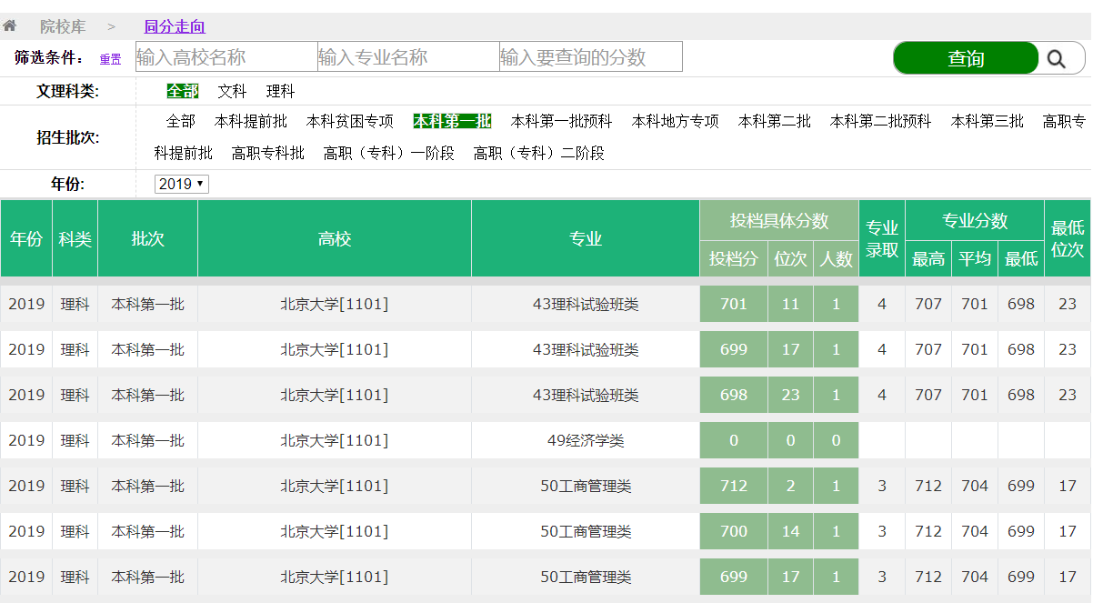Click the 49经济学类 major cell

585,441
